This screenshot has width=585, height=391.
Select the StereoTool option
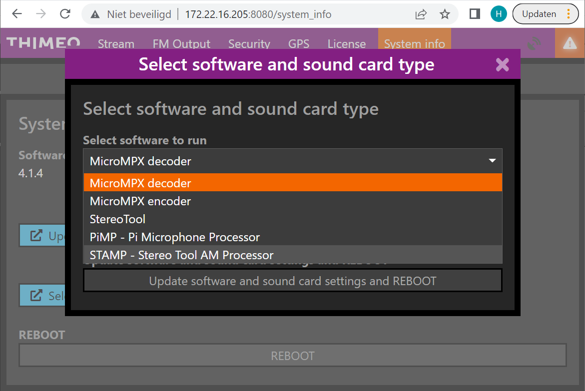(293, 219)
